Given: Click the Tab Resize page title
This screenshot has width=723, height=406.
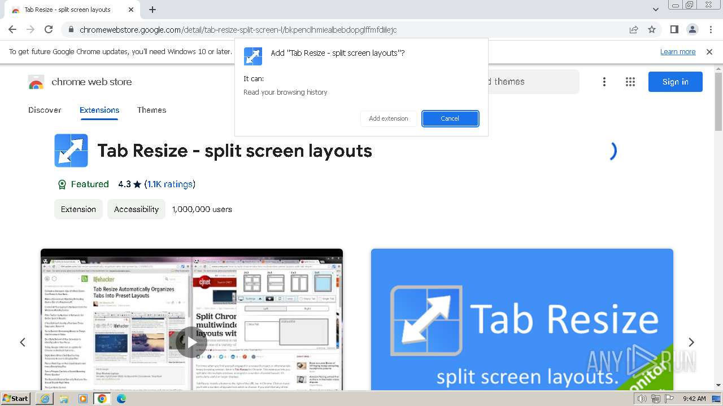Looking at the screenshot, I should [234, 151].
